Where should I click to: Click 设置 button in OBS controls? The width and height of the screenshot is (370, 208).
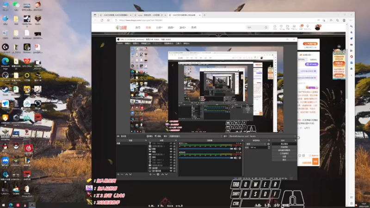[284, 156]
